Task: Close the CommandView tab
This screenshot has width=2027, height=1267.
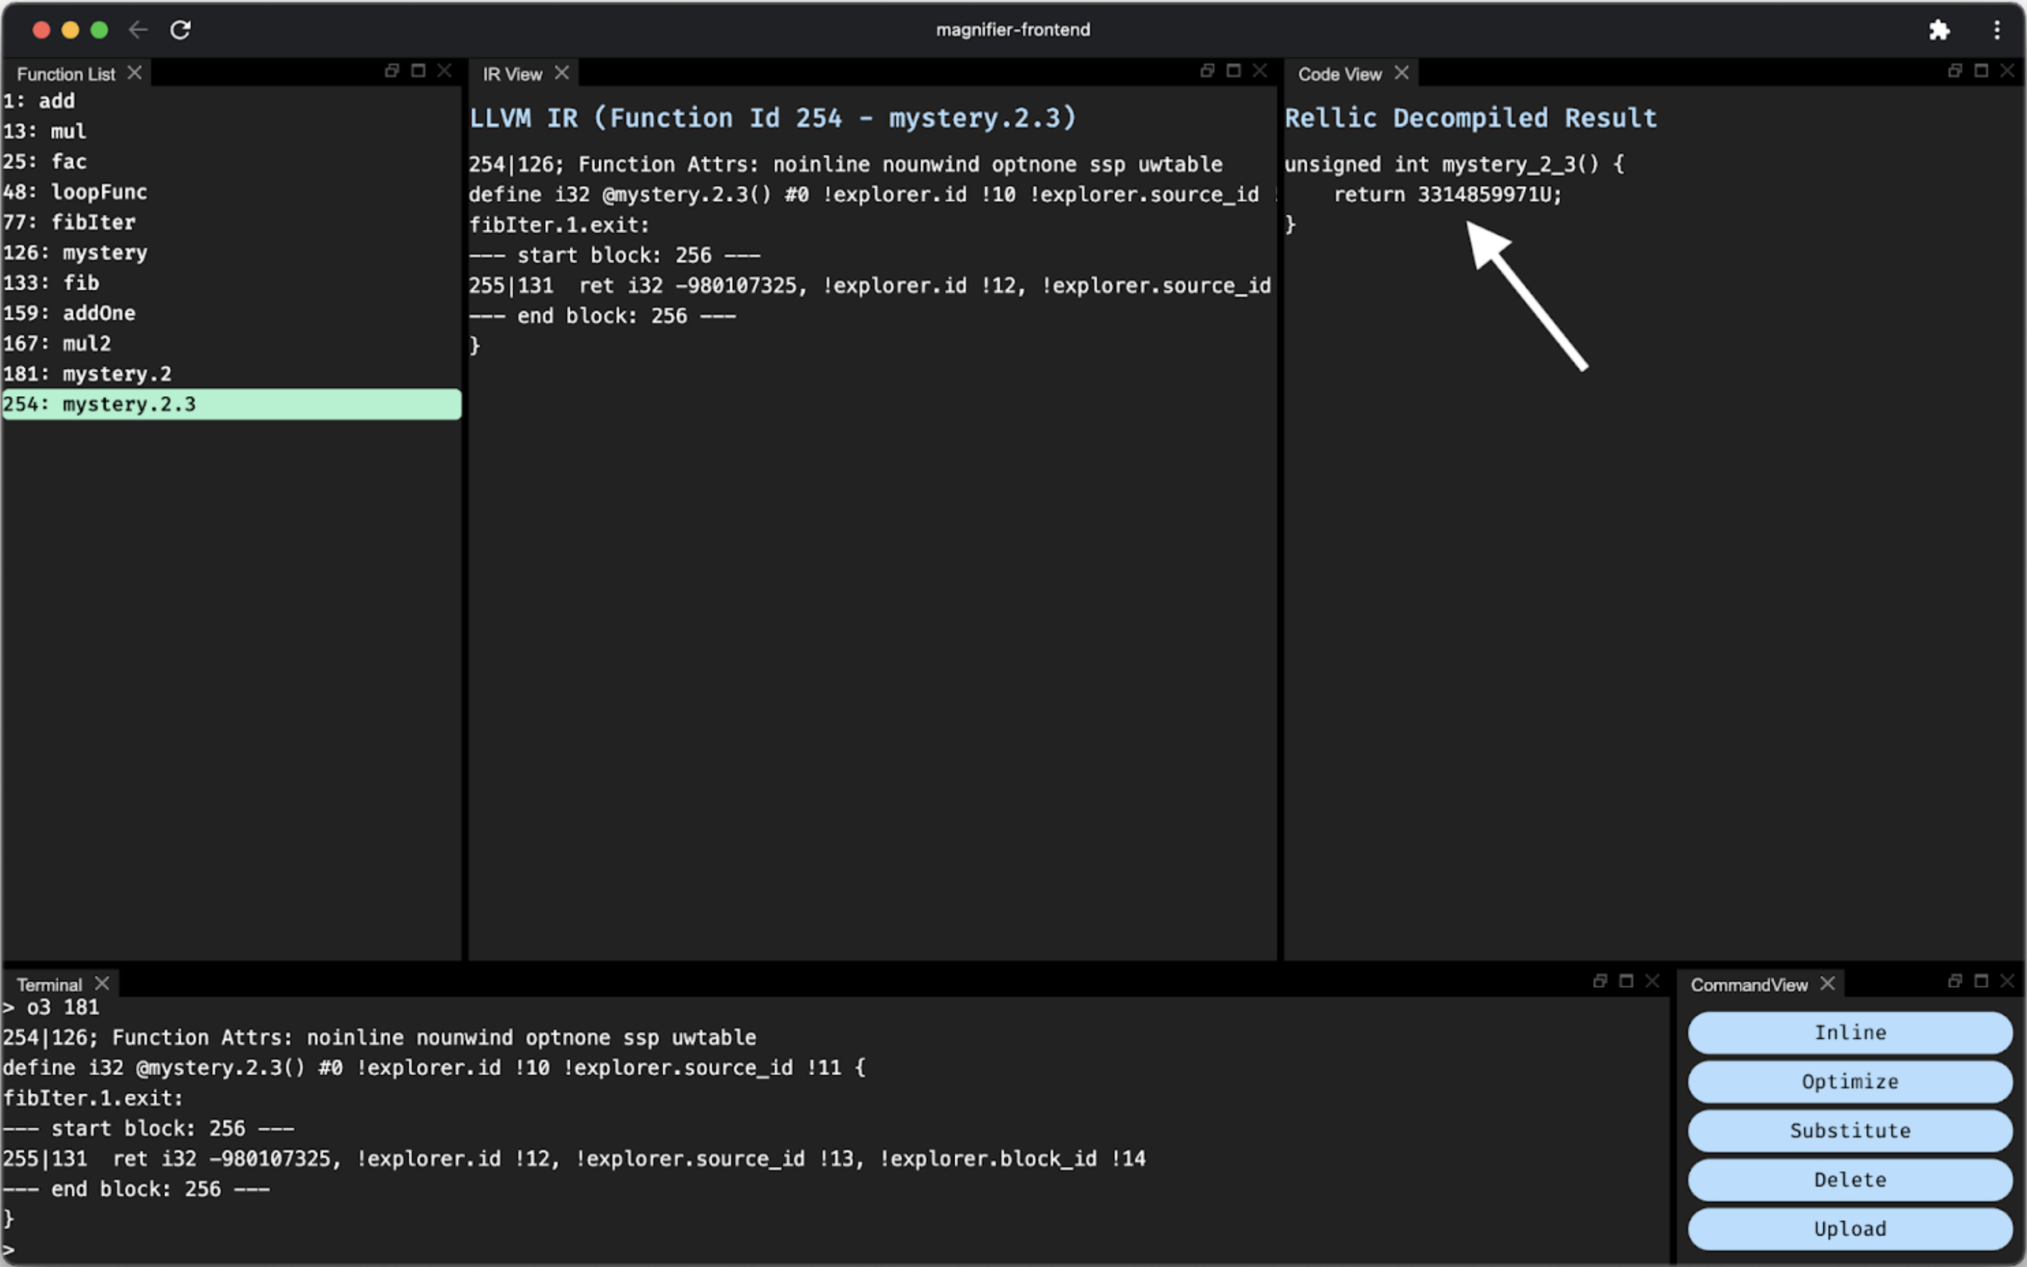Action: coord(1828,983)
